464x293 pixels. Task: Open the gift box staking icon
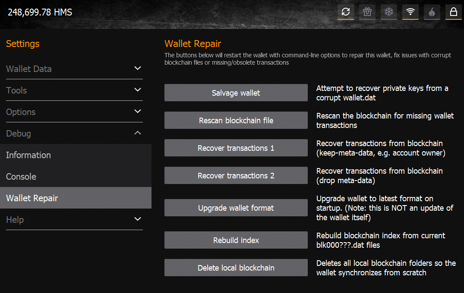click(x=367, y=12)
